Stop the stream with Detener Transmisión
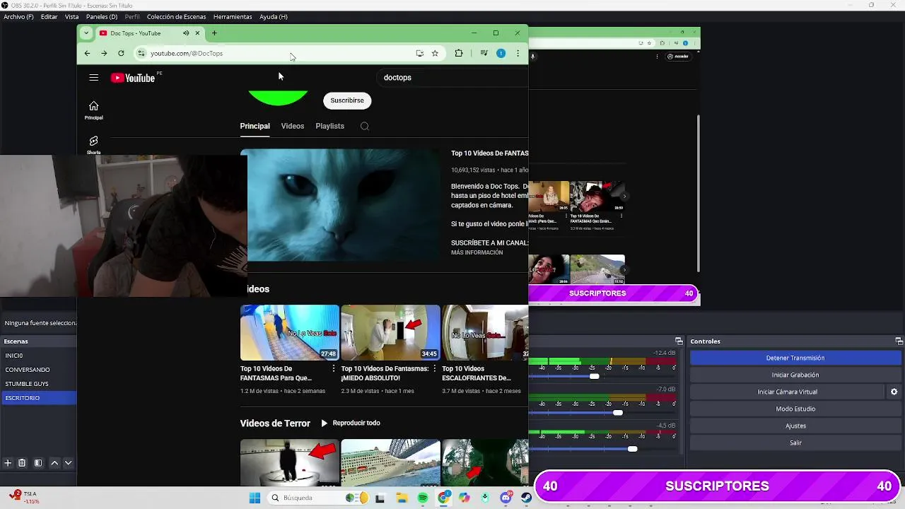Screen dimensions: 905x509 (x=795, y=358)
